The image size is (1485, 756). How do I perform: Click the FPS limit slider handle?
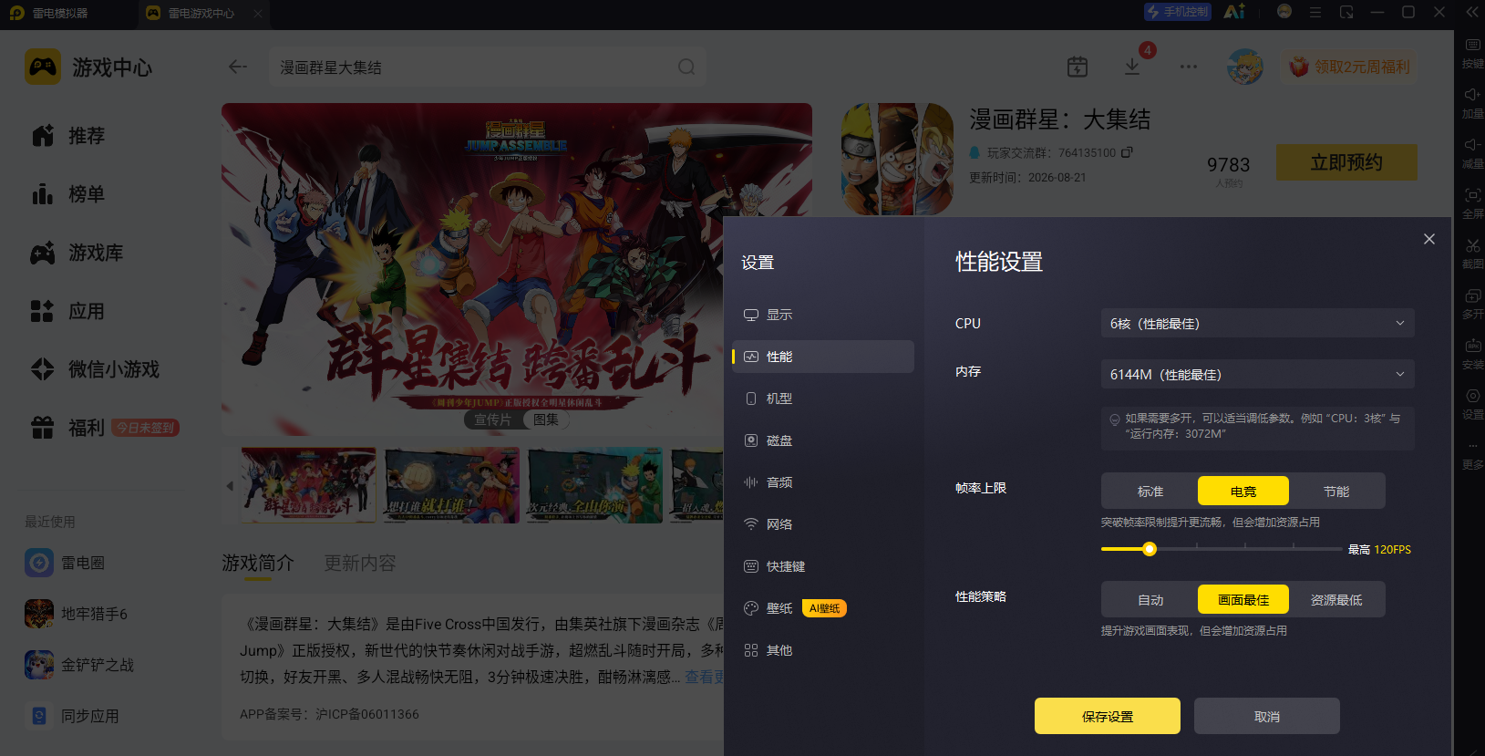tap(1150, 549)
